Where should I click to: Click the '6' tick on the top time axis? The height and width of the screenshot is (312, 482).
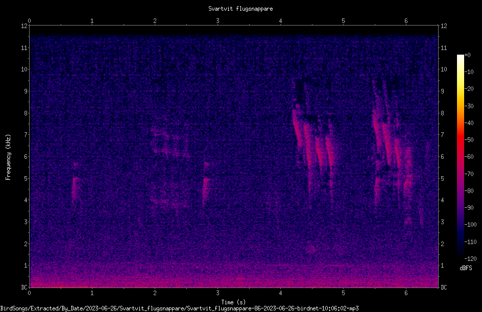pos(406,20)
